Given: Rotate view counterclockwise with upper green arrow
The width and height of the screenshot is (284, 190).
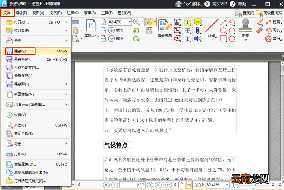Looking at the screenshot, I should point(136,30).
